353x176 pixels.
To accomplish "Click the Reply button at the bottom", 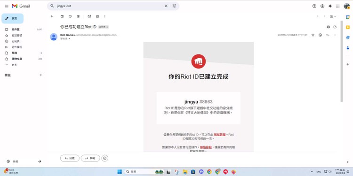I will pos(70,158).
